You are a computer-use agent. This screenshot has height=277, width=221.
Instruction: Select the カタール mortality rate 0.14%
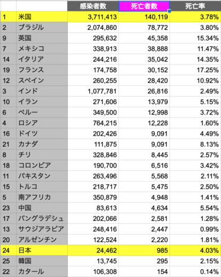point(196,272)
